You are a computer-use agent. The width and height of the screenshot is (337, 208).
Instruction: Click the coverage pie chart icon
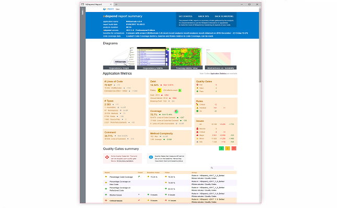coord(176,111)
